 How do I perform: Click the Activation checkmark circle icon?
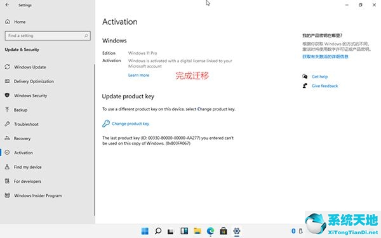pyautogui.click(x=7, y=152)
